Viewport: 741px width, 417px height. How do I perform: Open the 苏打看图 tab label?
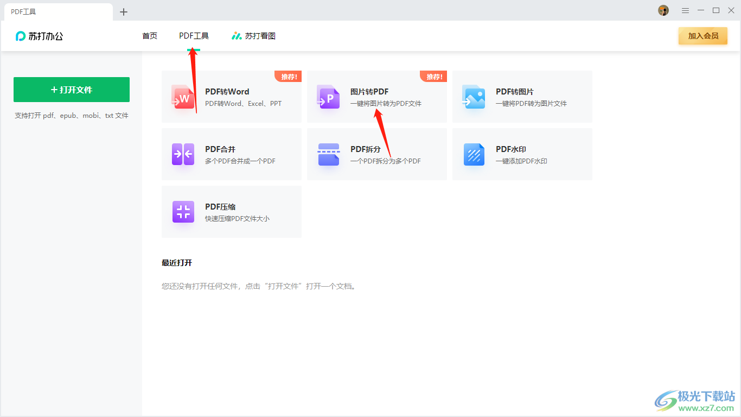(x=260, y=36)
